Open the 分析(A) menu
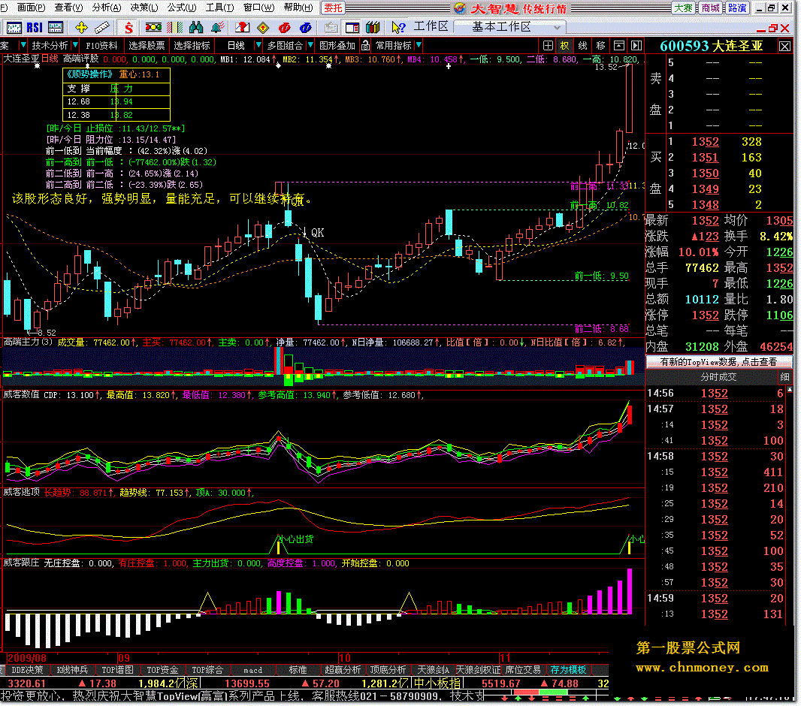801x706 pixels. [106, 8]
